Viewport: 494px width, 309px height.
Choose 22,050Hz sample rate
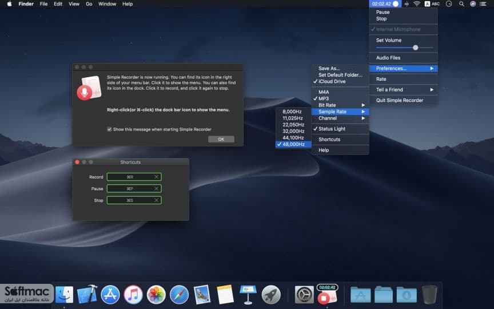[x=293, y=125]
